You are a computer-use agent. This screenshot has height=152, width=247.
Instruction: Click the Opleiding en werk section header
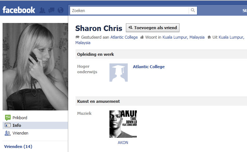click(x=161, y=54)
